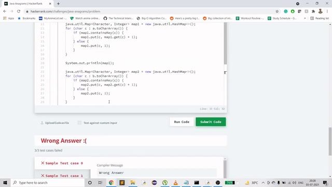Select Sample Test case 1 tab

[62, 176]
